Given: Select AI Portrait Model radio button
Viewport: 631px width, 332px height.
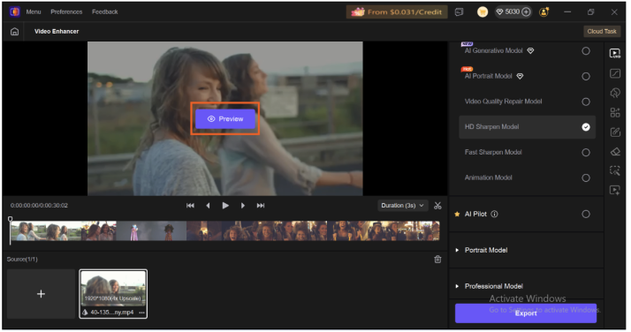Looking at the screenshot, I should pos(586,76).
